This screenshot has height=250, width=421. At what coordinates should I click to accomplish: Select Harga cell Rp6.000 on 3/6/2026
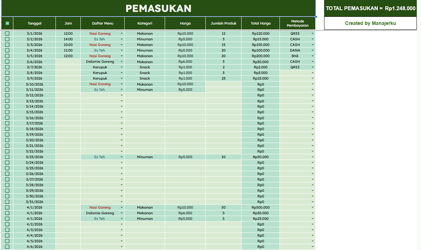[x=185, y=62]
